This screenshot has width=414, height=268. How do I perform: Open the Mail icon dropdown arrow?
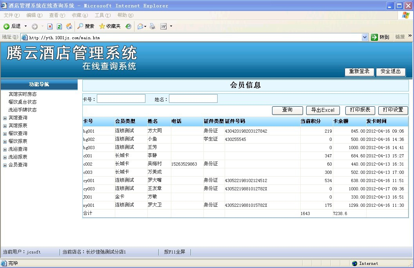point(145,26)
